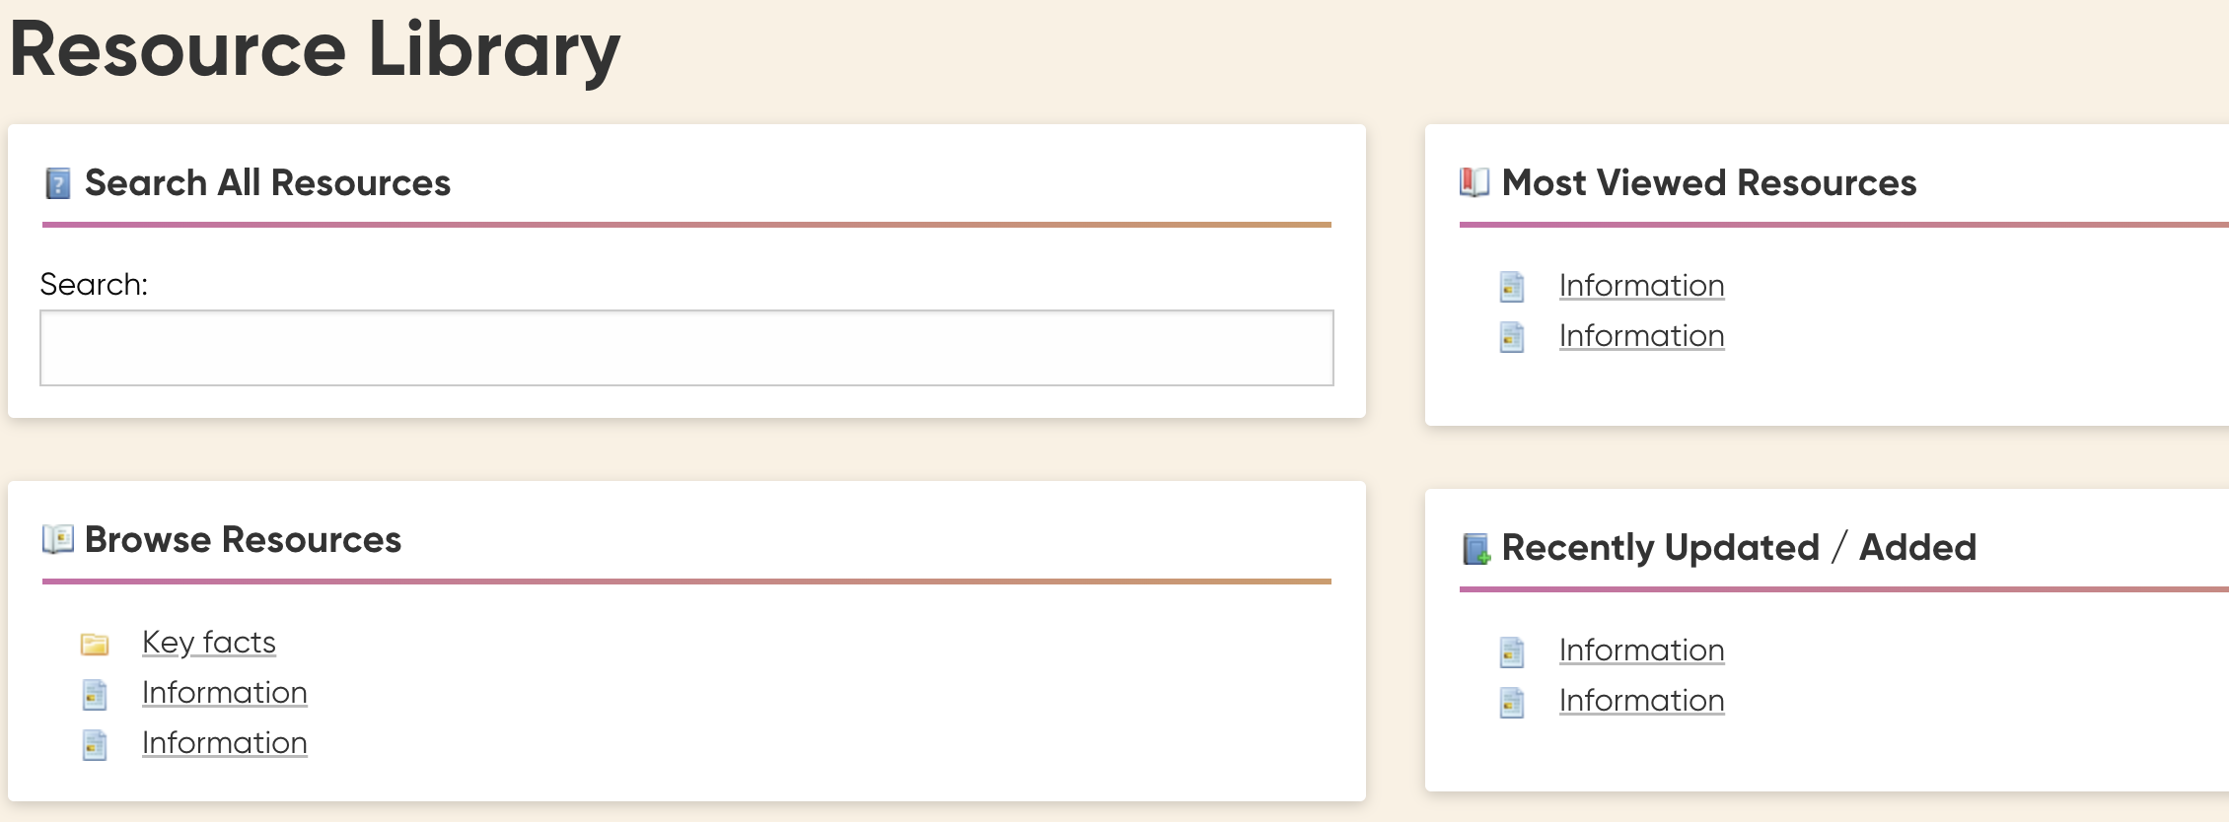Click first document icon under Browse Resources
2229x822 pixels.
[95, 694]
